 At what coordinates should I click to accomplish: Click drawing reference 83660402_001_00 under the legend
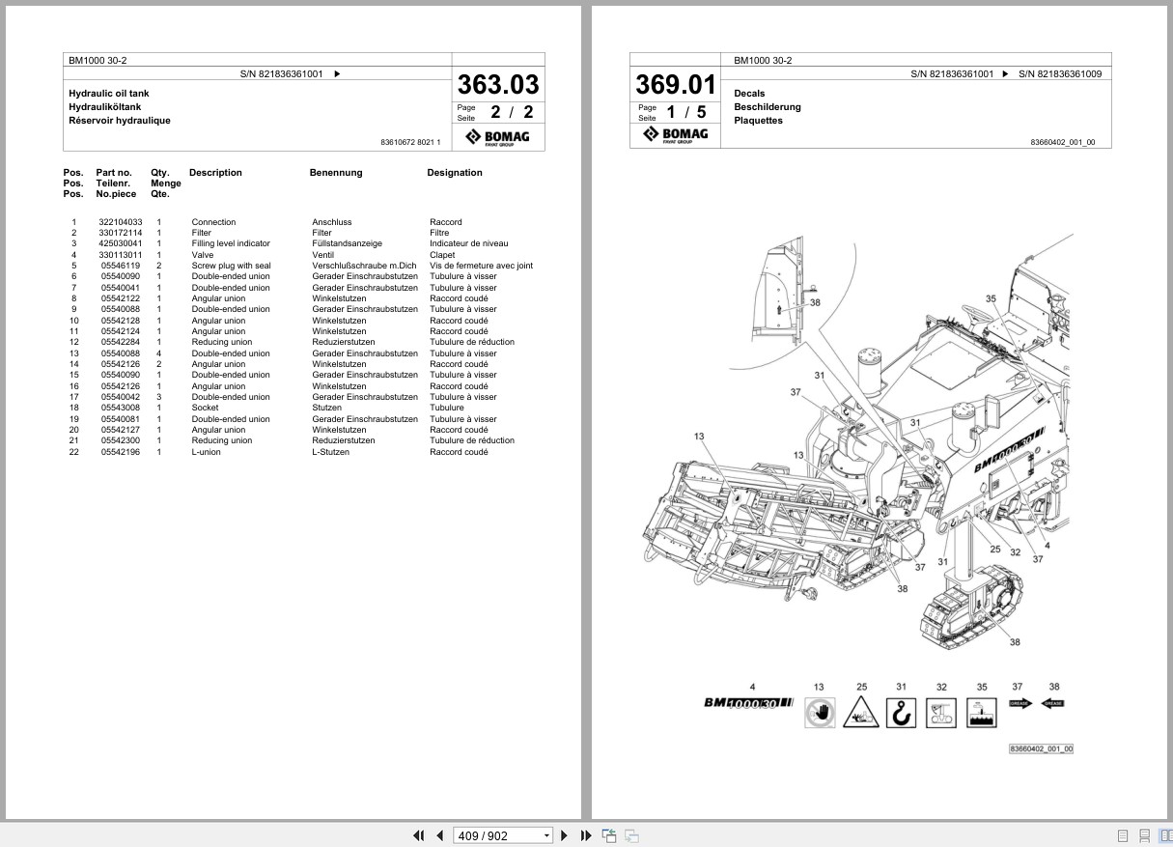pyautogui.click(x=1041, y=748)
